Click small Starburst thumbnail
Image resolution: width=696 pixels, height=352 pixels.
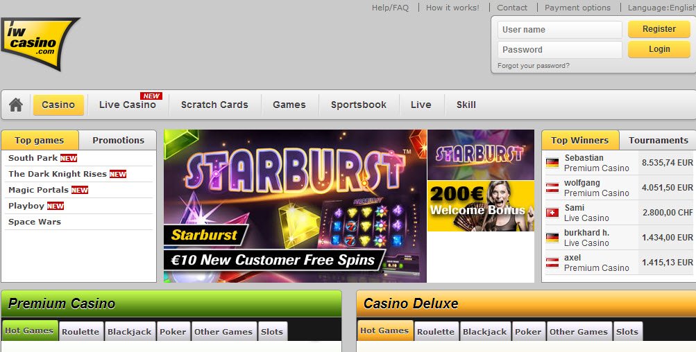coord(481,155)
